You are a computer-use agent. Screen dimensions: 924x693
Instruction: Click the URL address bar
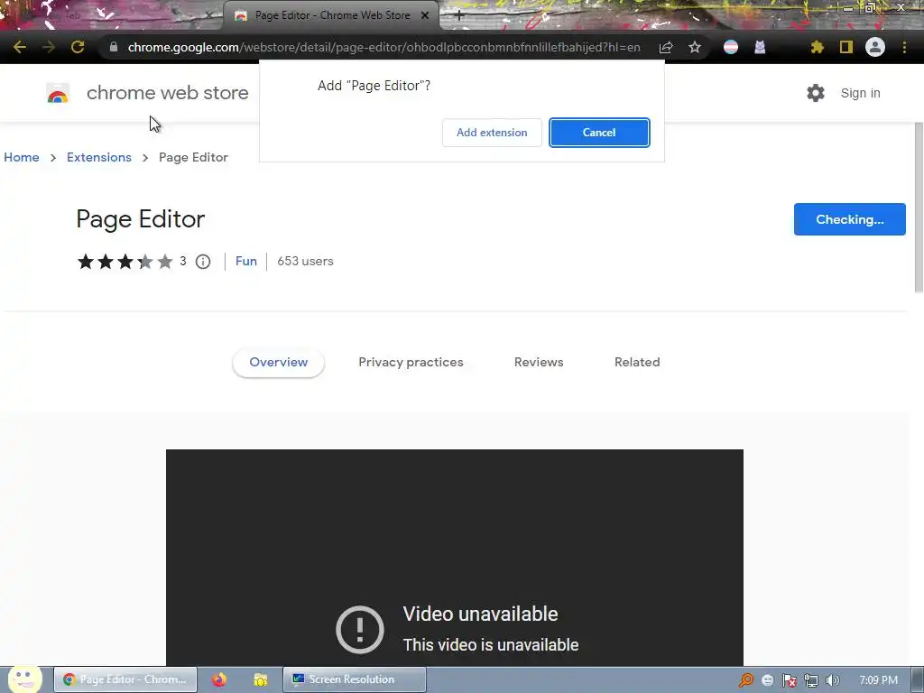pyautogui.click(x=383, y=47)
